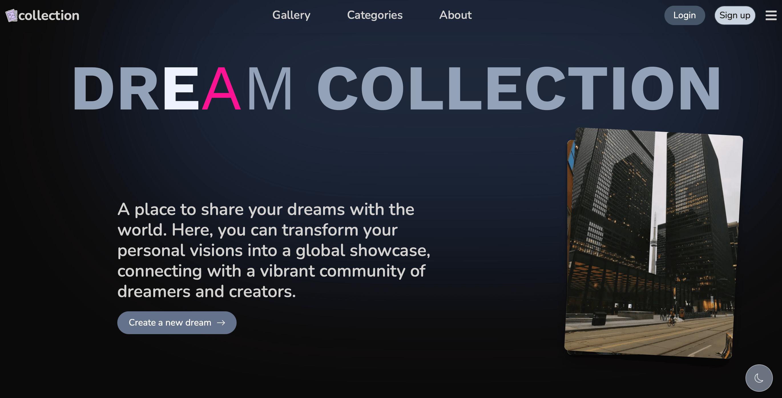The height and width of the screenshot is (398, 782).
Task: Click the Create a new dream button
Action: [x=177, y=322]
